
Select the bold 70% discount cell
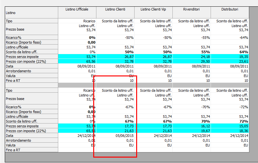[192, 121]
